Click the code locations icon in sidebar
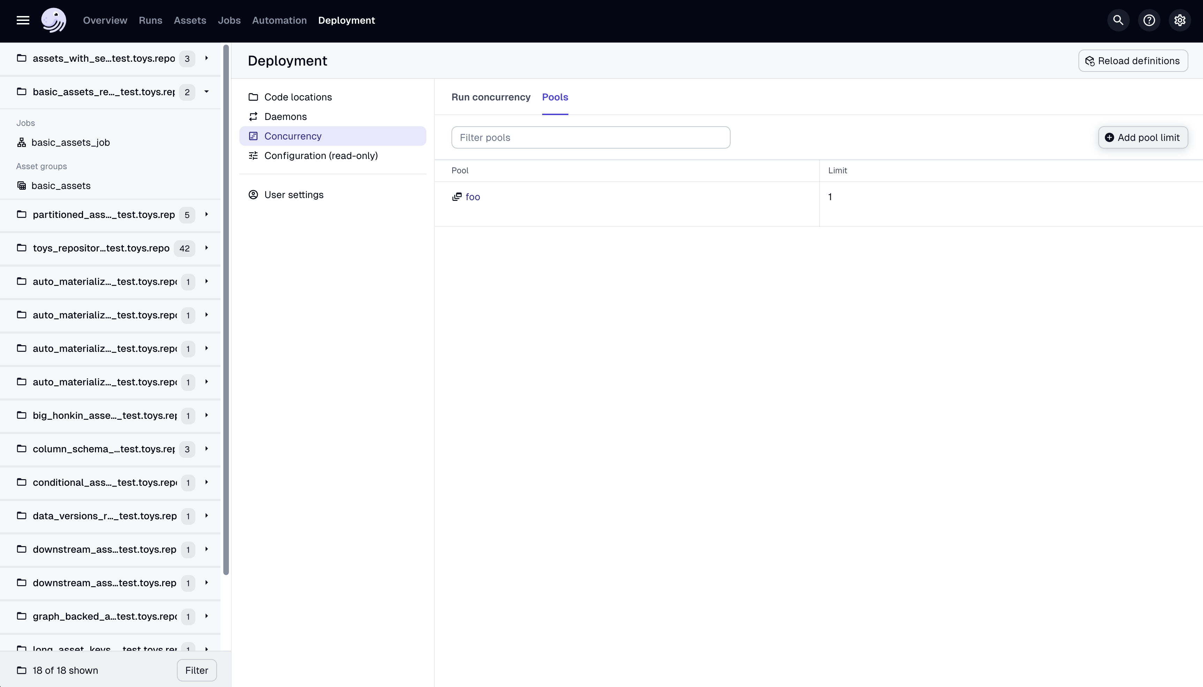This screenshot has width=1203, height=687. [253, 97]
